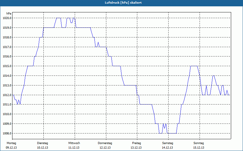Screen dimensions: 243x151
Task: Click the 1013,0 axis value
Action: click(7, 85)
